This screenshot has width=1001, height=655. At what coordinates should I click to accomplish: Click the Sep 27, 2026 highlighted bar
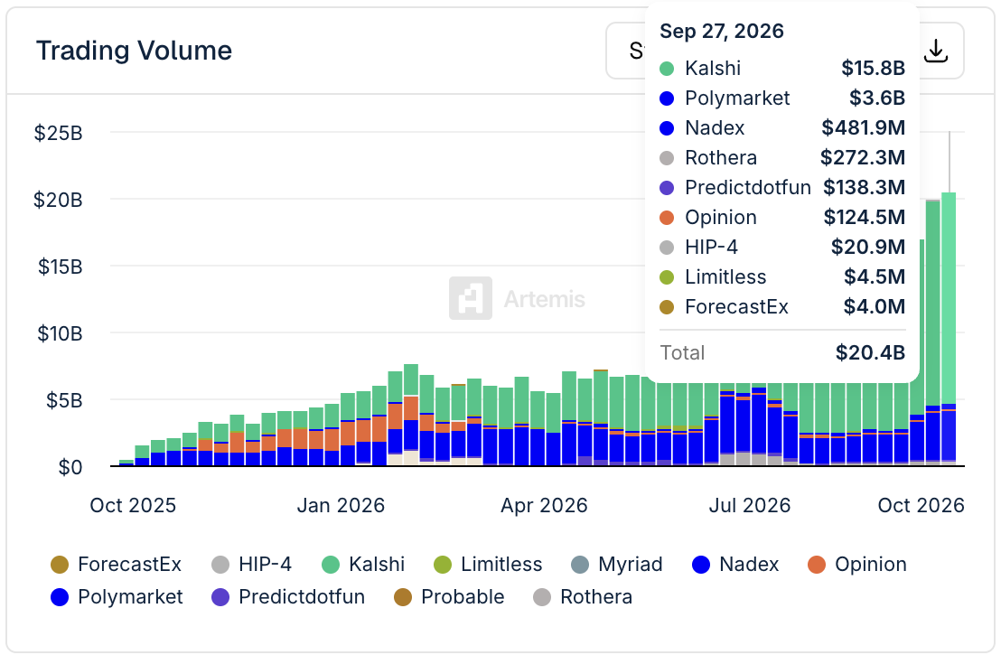(949, 329)
